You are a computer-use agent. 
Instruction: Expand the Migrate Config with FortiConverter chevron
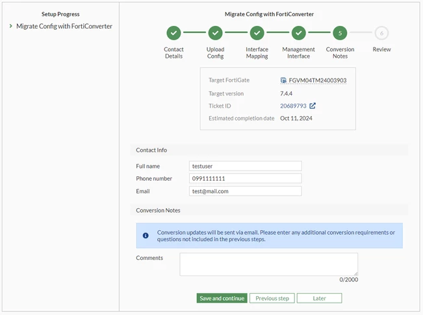pos(11,26)
